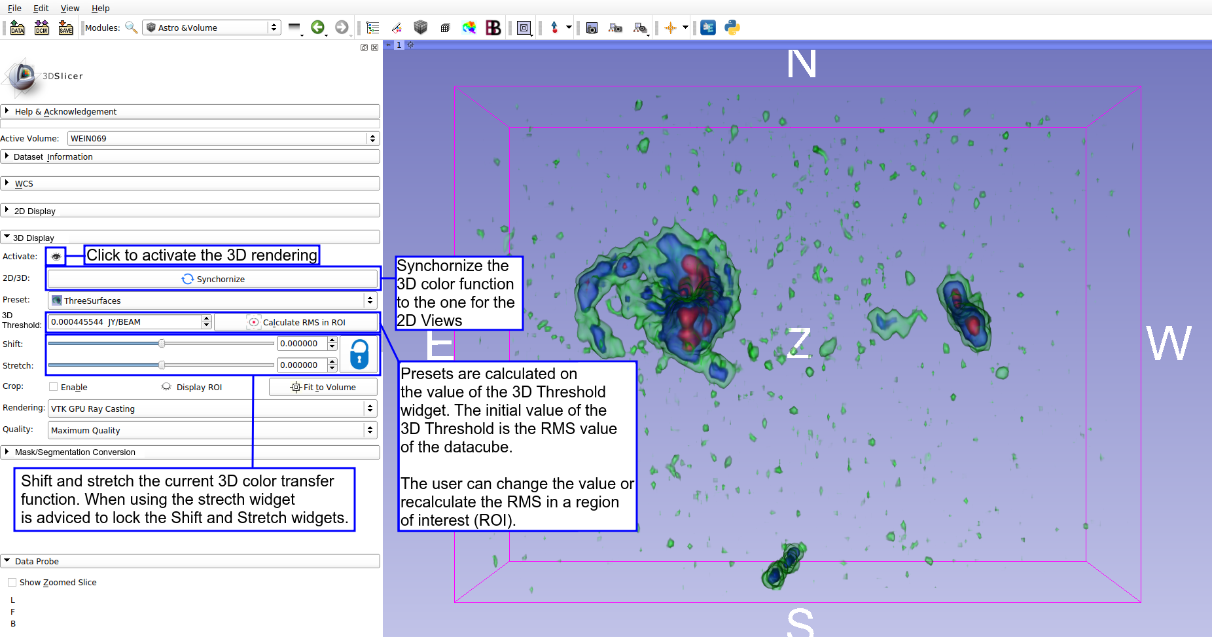Click the Shift slider handle
This screenshot has width=1212, height=637.
click(x=162, y=344)
